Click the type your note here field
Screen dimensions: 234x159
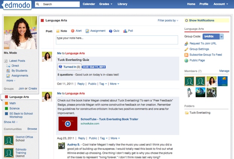pyautogui.click(x=117, y=40)
